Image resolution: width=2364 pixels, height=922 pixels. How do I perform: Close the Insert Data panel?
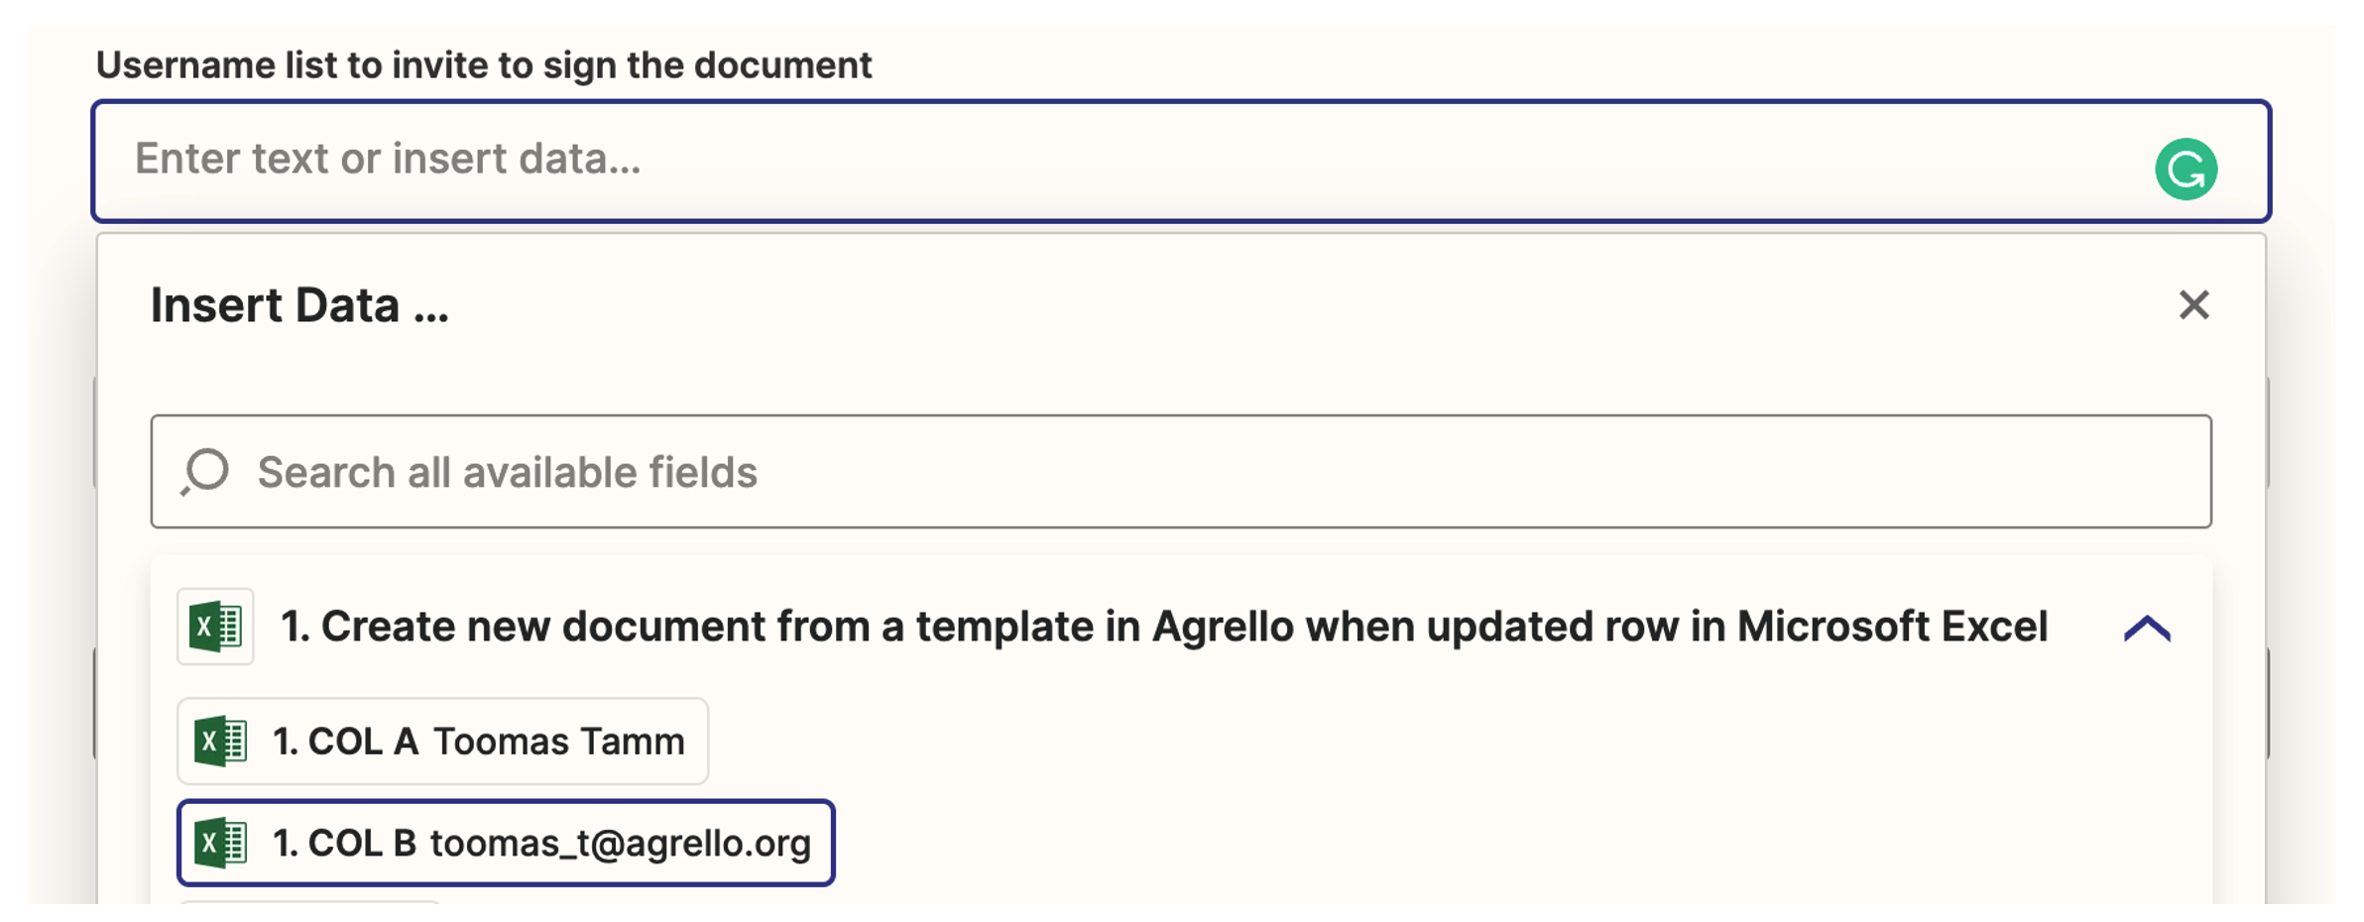click(x=2193, y=305)
